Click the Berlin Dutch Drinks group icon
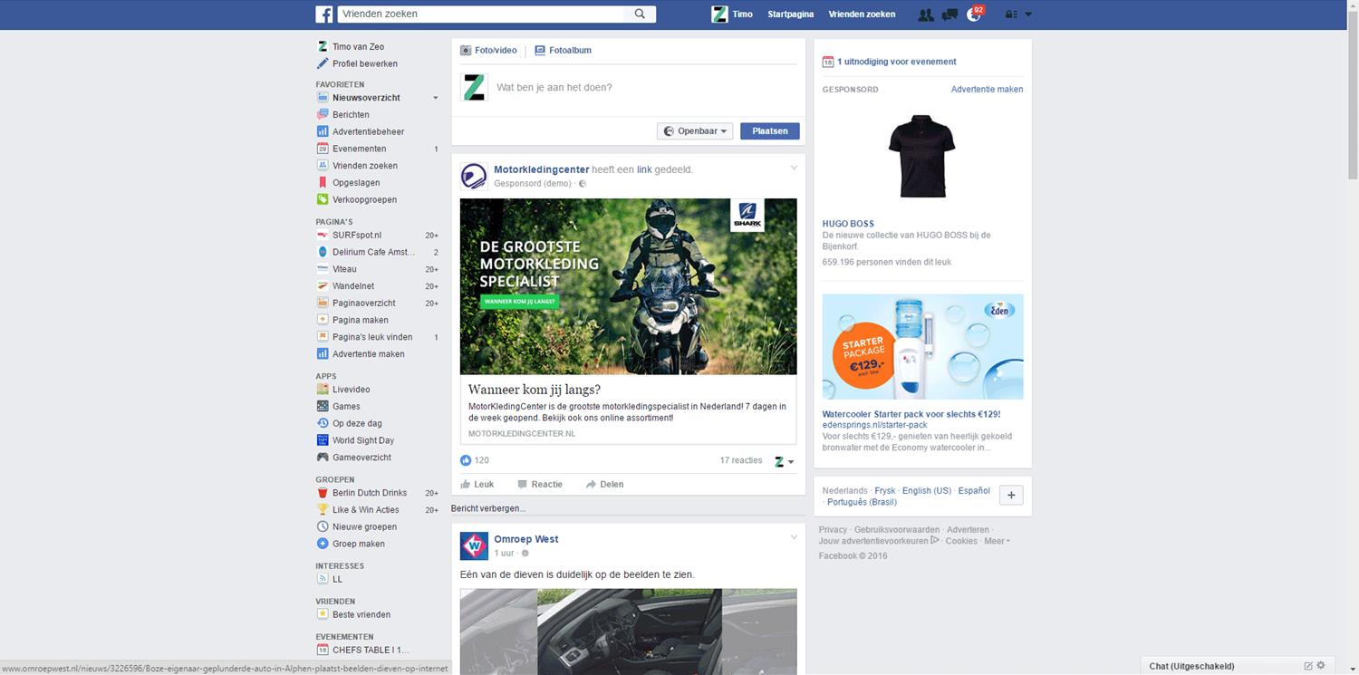This screenshot has height=675, width=1359. (x=323, y=493)
